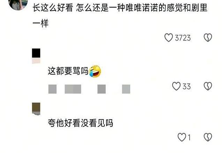Dislike the reply with 33 likes
The height and width of the screenshot is (153, 222).
(x=208, y=86)
